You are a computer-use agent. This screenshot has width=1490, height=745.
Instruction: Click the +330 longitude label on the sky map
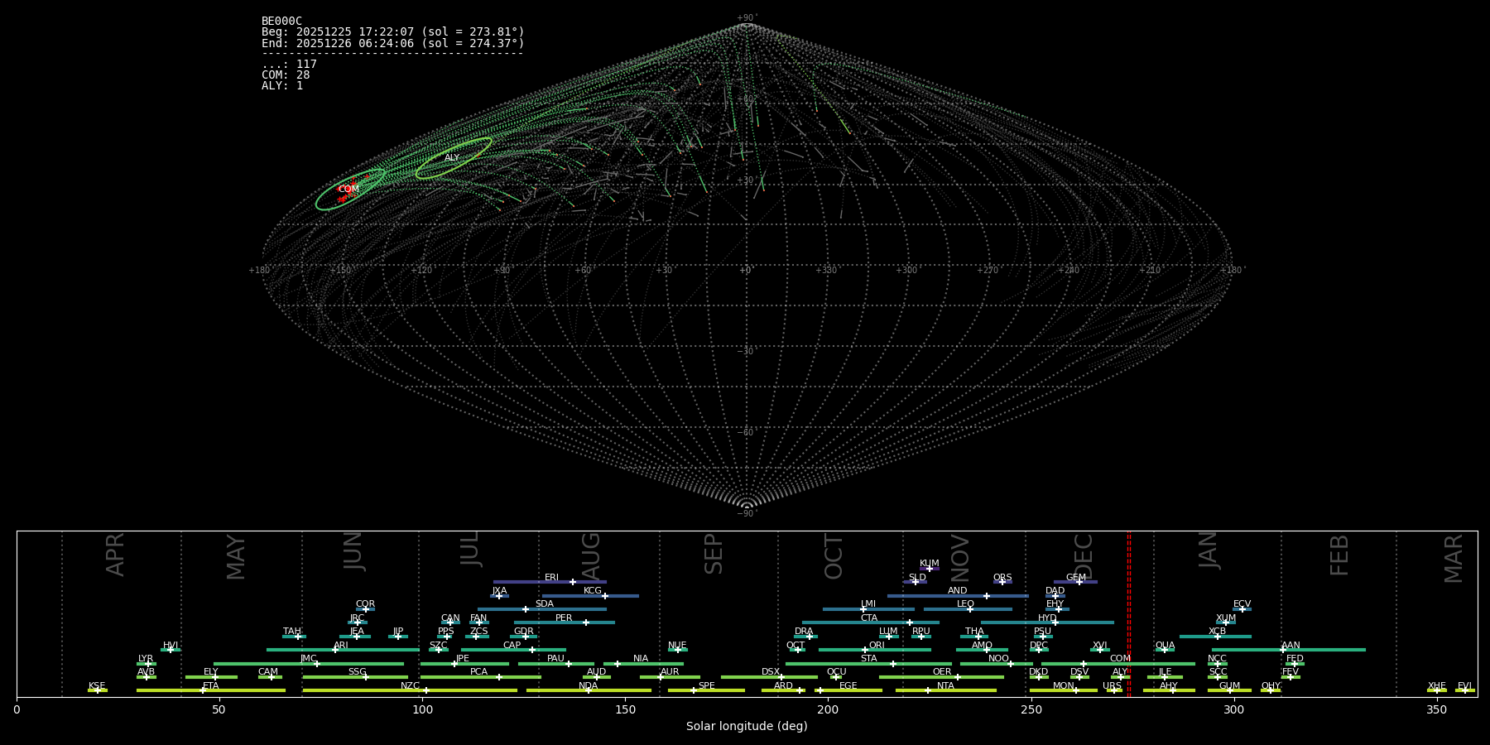826,271
